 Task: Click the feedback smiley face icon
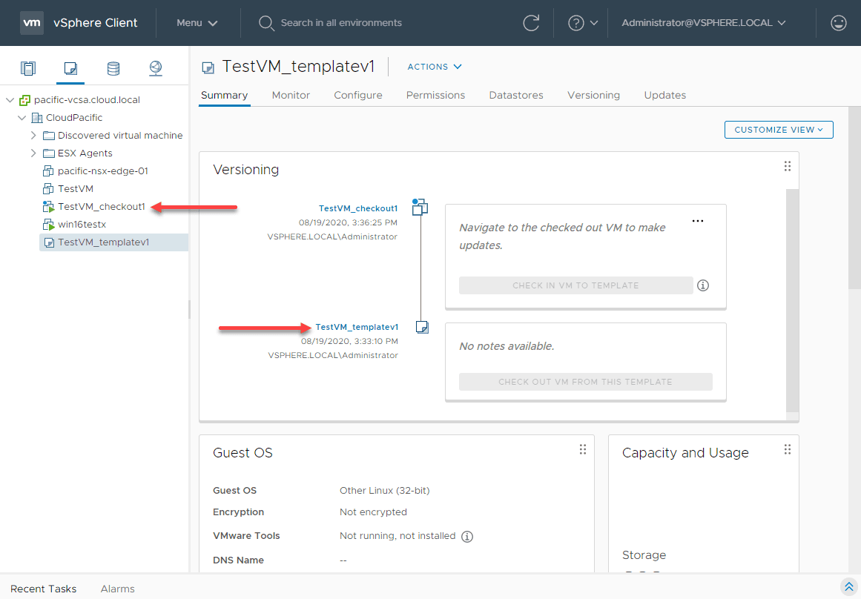tap(838, 23)
